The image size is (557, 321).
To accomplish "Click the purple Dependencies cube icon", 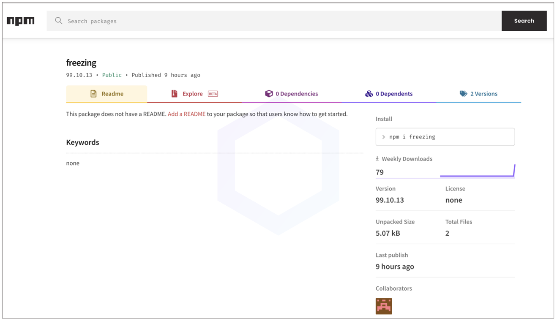I will pyautogui.click(x=269, y=94).
